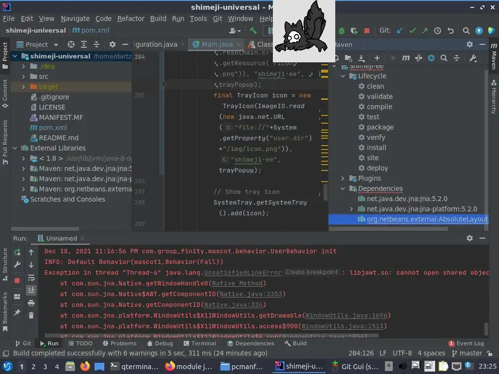This screenshot has height=374, width=499.
Task: Expand the target folder
Action: point(23,87)
